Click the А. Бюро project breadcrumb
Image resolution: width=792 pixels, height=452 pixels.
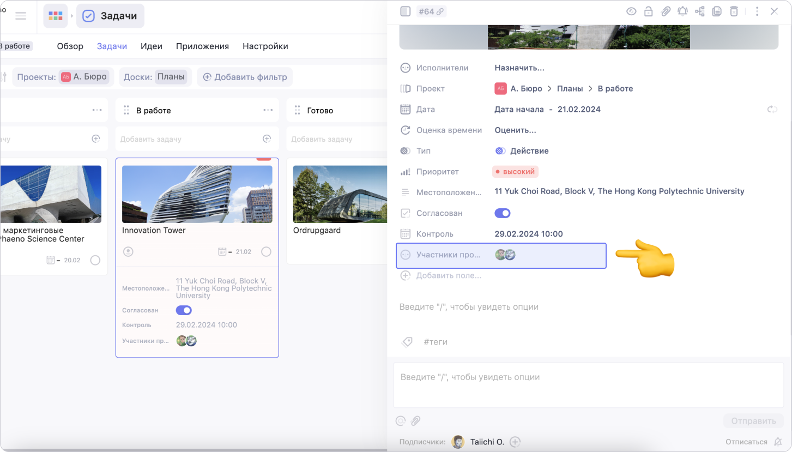(518, 88)
